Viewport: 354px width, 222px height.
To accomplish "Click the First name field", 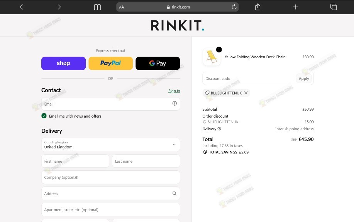I will click(x=75, y=161).
